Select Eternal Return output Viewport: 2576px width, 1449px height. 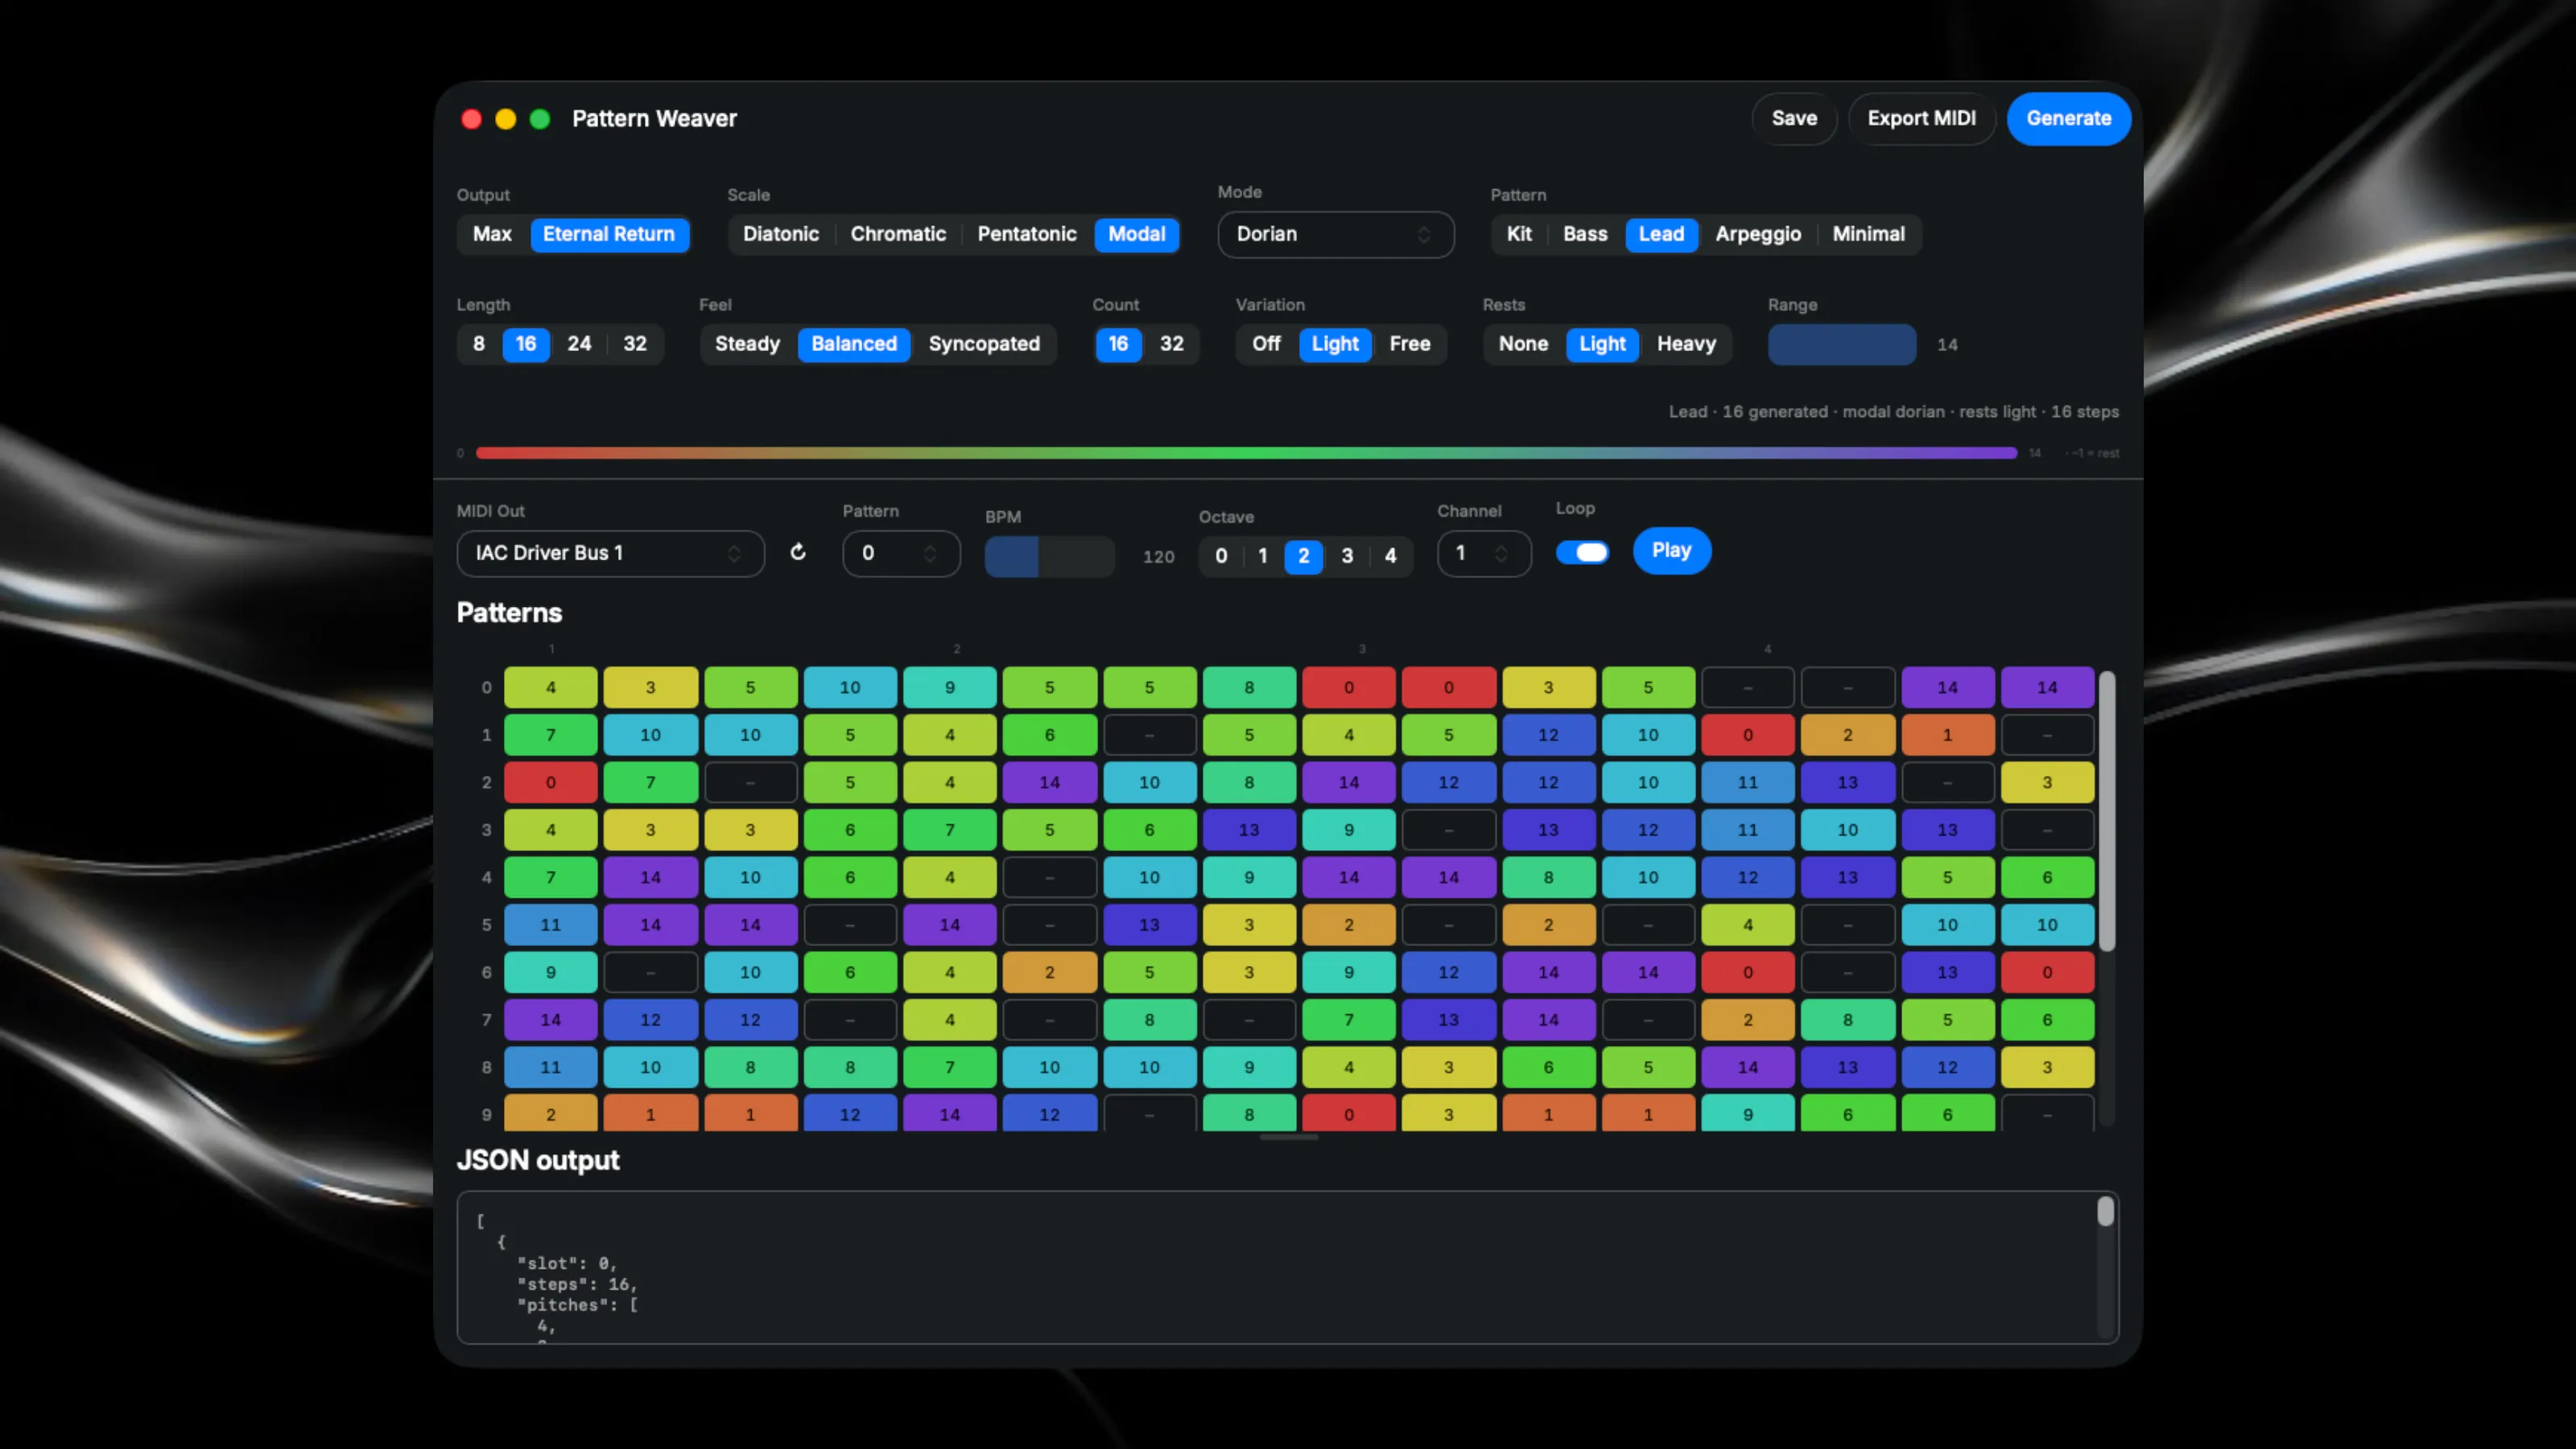(609, 234)
